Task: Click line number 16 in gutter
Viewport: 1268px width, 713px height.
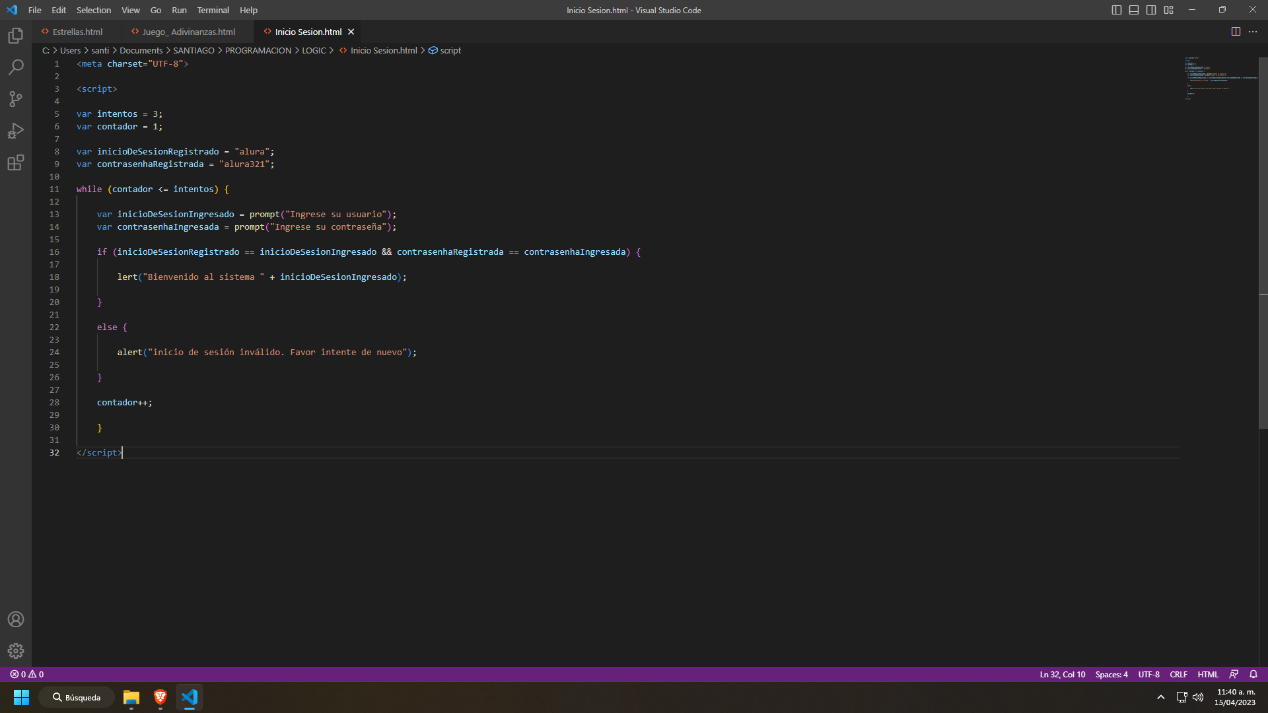Action: tap(54, 252)
